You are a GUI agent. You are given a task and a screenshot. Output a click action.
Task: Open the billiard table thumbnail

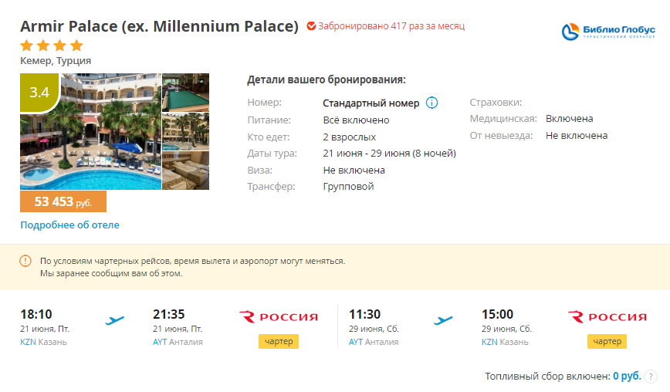[185, 92]
